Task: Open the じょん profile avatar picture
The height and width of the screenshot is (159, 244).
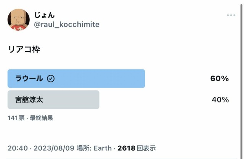Action: point(19,20)
